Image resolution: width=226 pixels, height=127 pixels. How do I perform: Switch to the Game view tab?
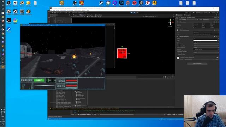point(75,15)
